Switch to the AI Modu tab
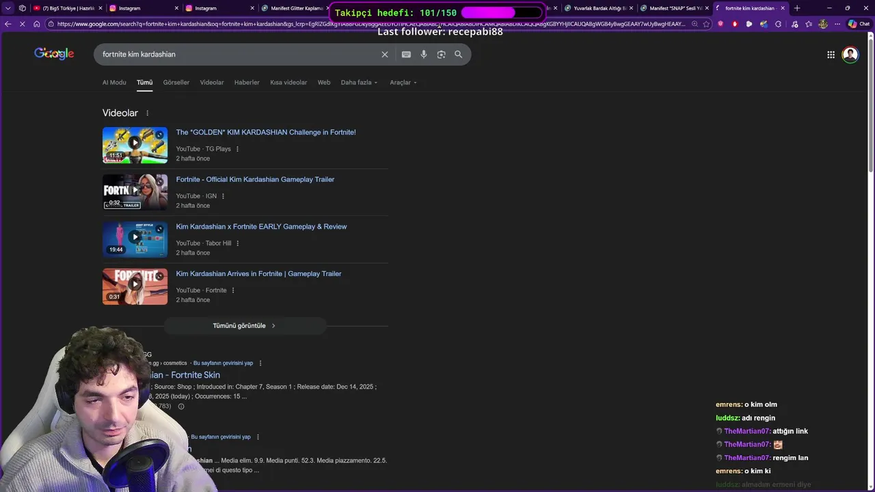 click(114, 83)
